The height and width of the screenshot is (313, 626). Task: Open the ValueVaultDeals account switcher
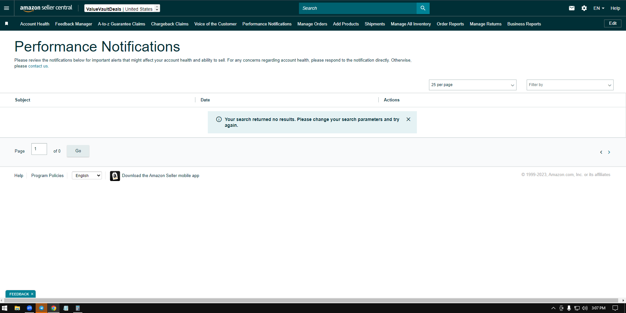click(122, 8)
